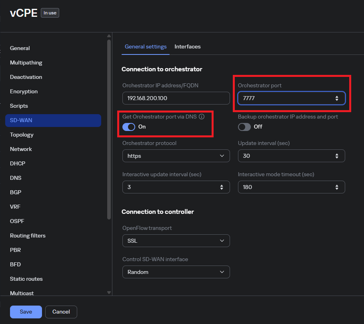Disable Get Orchestrator port via DNS toggle
The height and width of the screenshot is (324, 364).
pos(129,127)
